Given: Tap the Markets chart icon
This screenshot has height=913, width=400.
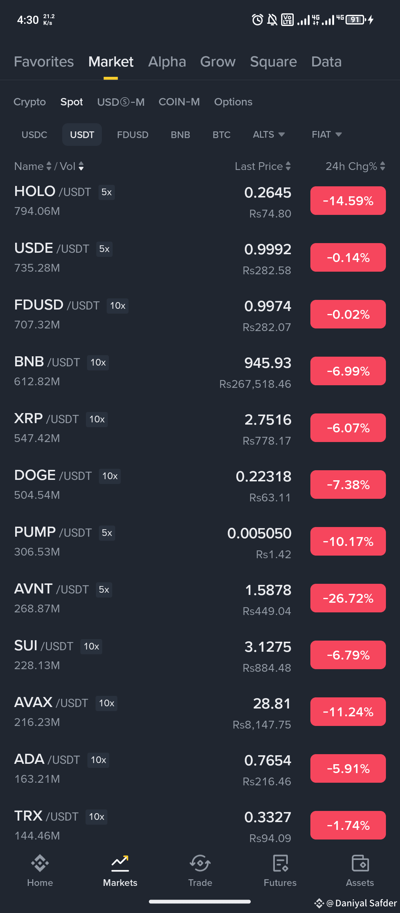Looking at the screenshot, I should 120,863.
